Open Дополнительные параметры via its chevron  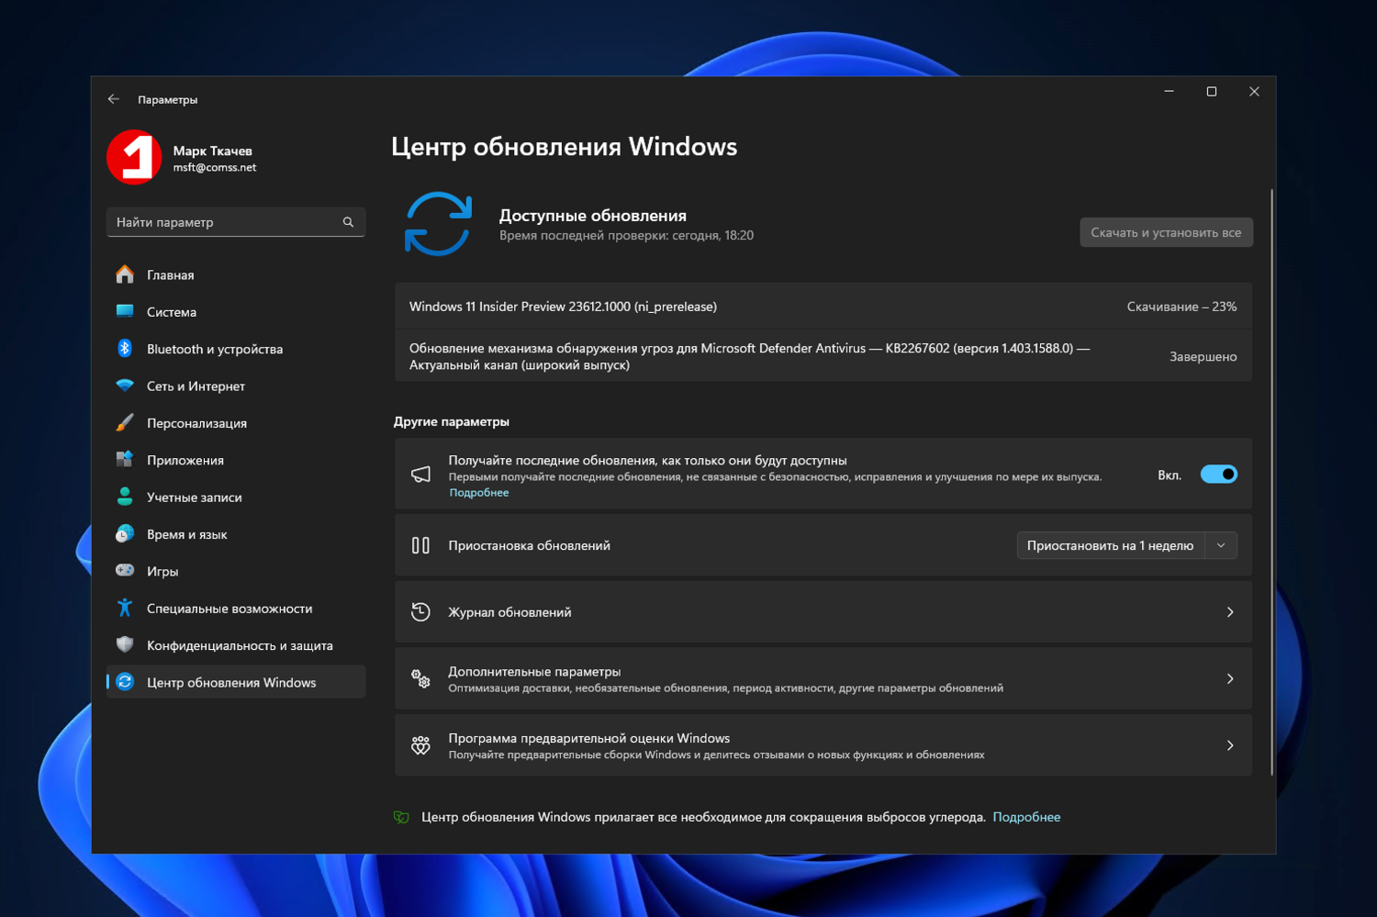pyautogui.click(x=1231, y=678)
